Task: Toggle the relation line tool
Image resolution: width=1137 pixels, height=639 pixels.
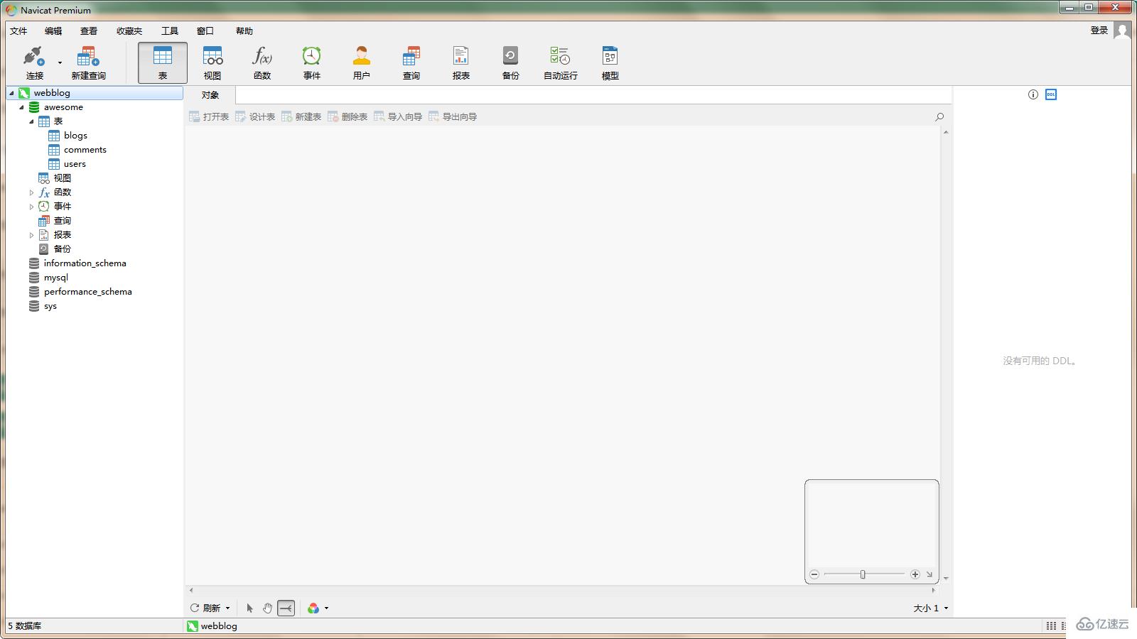Action: [286, 608]
